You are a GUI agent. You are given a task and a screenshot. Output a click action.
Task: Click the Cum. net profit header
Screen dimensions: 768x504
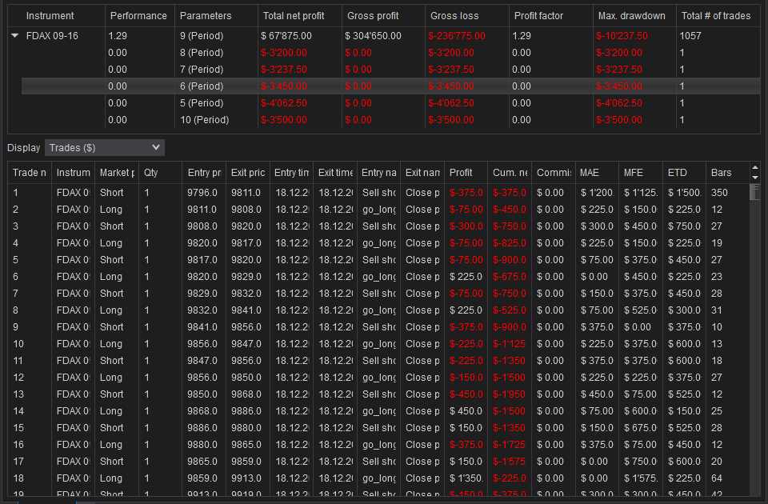510,173
